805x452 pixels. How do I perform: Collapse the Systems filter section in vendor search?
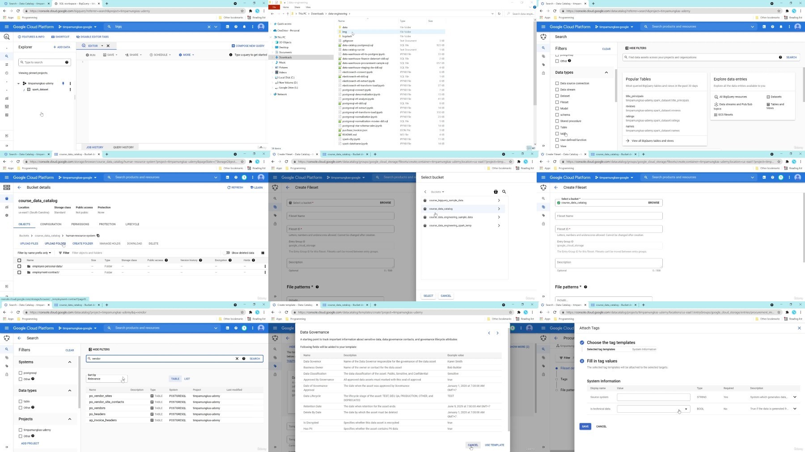click(x=69, y=362)
